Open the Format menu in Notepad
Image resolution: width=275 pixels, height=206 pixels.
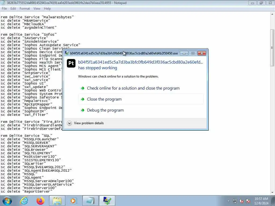[24, 9]
